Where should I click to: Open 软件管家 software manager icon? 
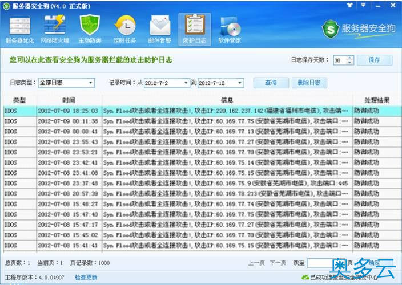click(230, 30)
